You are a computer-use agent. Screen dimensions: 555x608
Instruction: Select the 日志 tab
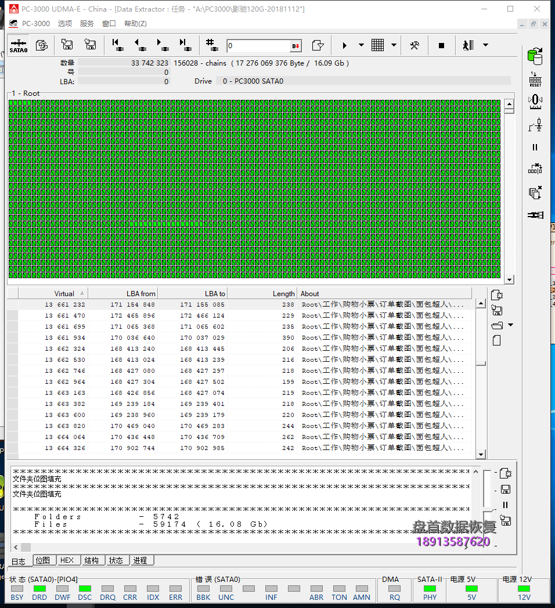pyautogui.click(x=19, y=561)
